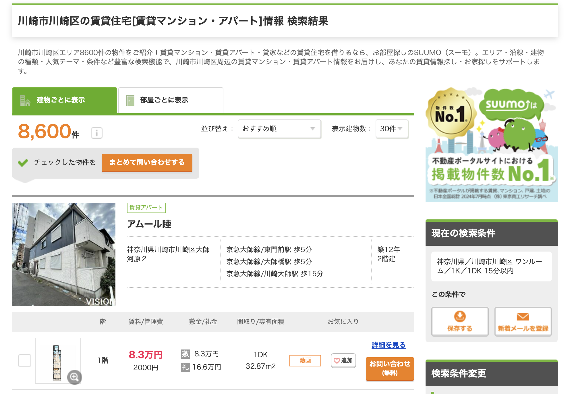Click the 礼 key money badge icon

coord(185,367)
